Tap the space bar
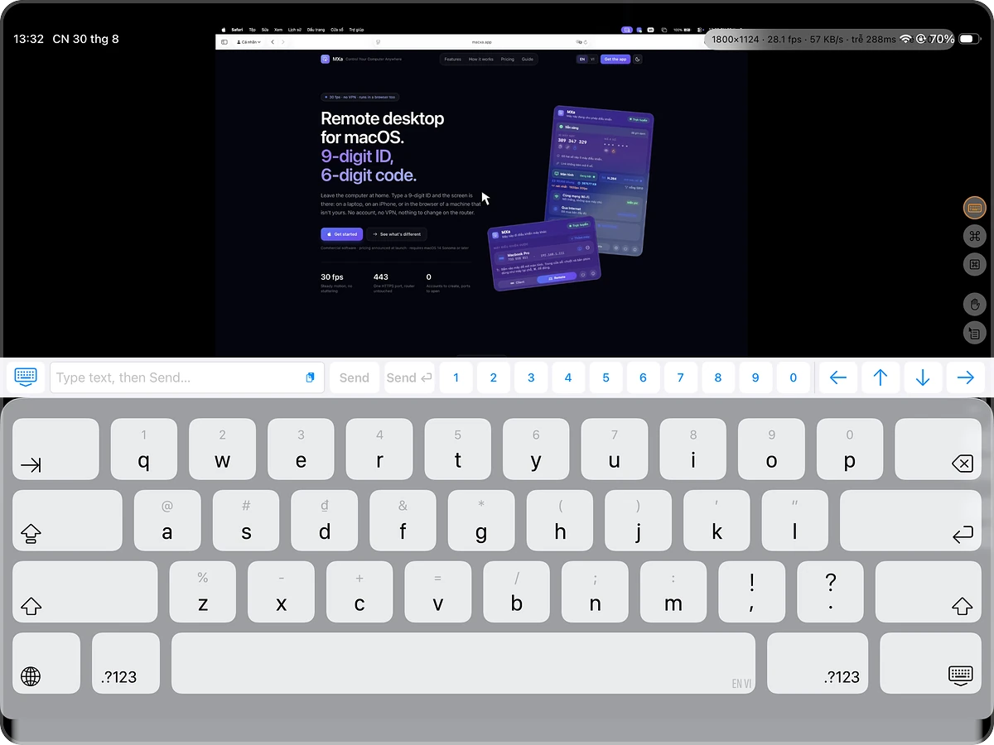This screenshot has width=994, height=745. click(x=463, y=662)
